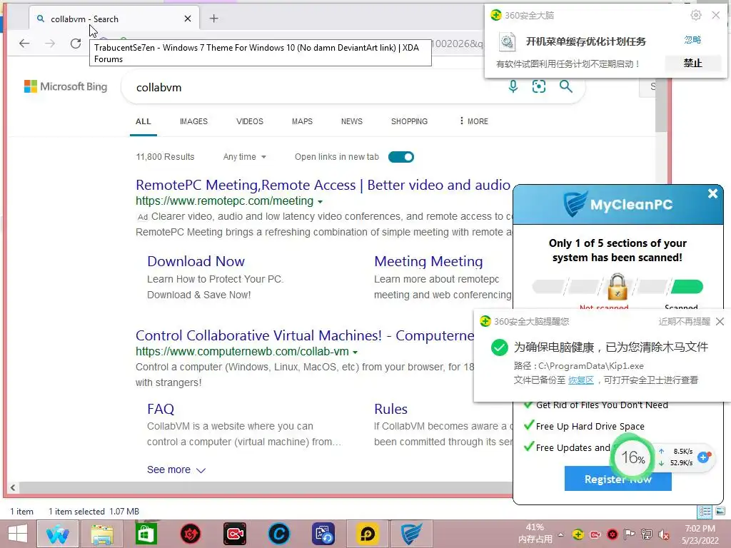
Task: Show hidden tray icons arrow
Action: [561, 535]
